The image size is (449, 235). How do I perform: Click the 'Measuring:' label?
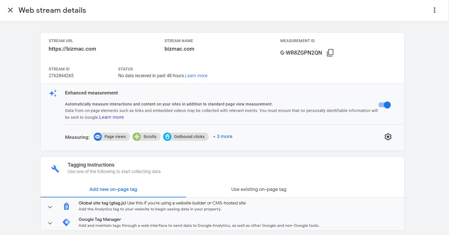77,137
